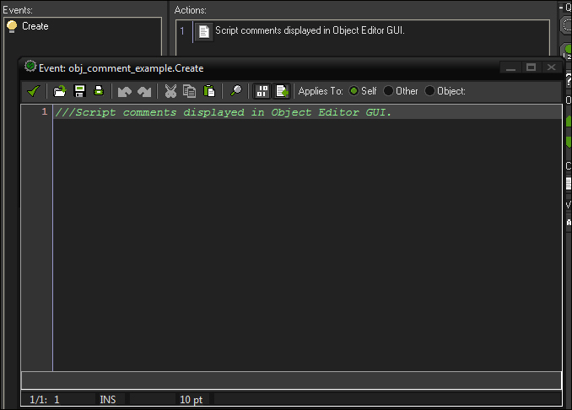Viewport: 572px width, 410px height.
Task: Toggle the code snippet grid icon
Action: [262, 91]
